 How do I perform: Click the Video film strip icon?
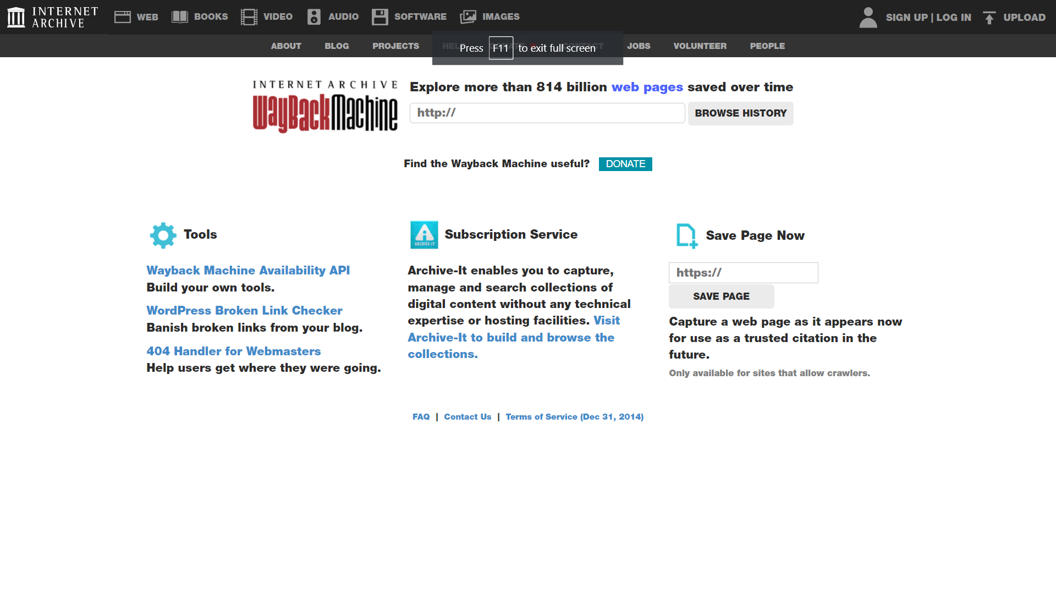[x=249, y=17]
